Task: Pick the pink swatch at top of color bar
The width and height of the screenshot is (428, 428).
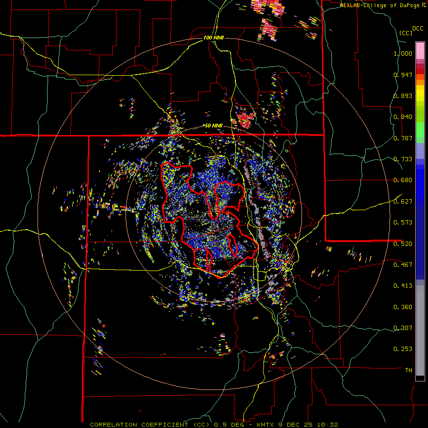Action: [420, 50]
